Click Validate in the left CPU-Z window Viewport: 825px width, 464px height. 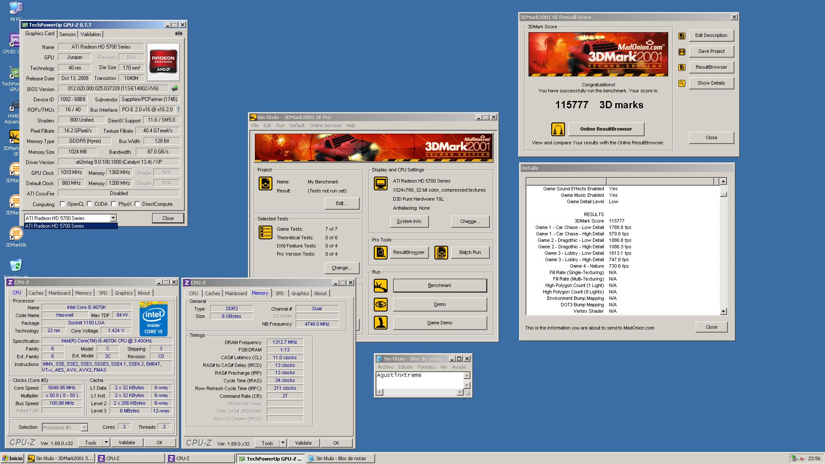click(x=127, y=443)
